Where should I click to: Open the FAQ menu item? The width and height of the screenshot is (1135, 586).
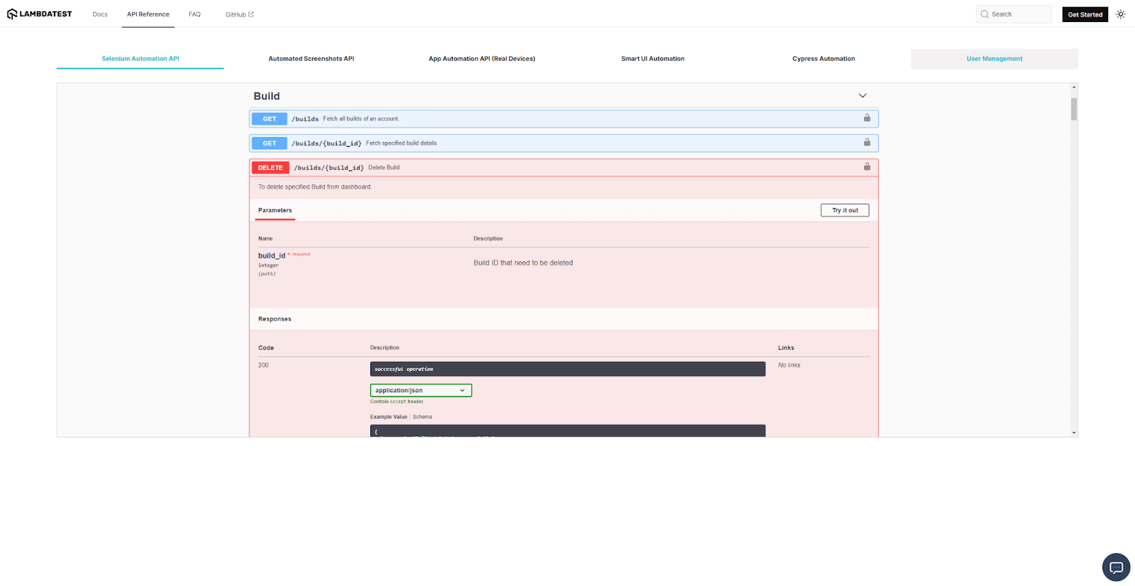click(x=194, y=14)
